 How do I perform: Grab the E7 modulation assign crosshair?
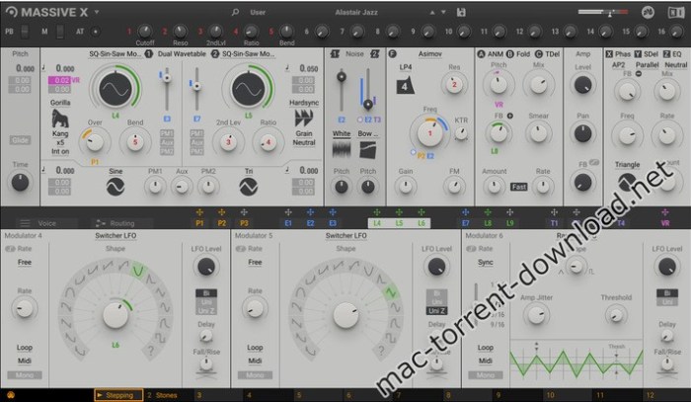466,212
